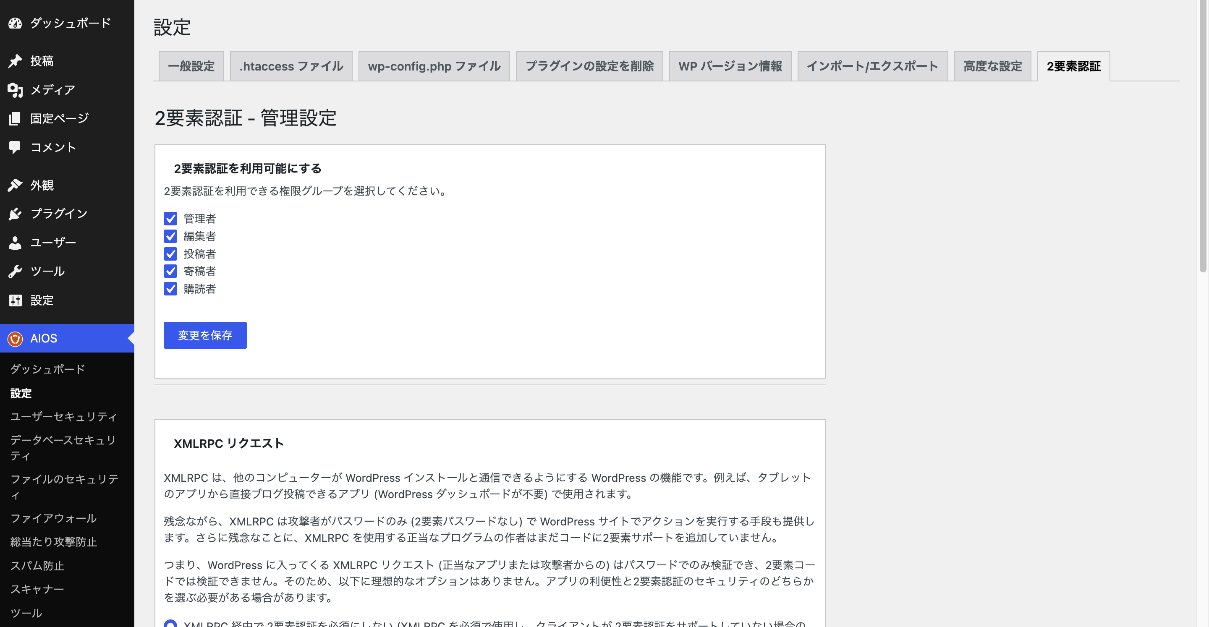Open the 高度な設定 tab

tap(993, 66)
